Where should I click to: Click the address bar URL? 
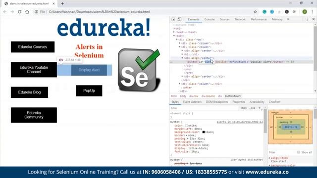(99, 12)
